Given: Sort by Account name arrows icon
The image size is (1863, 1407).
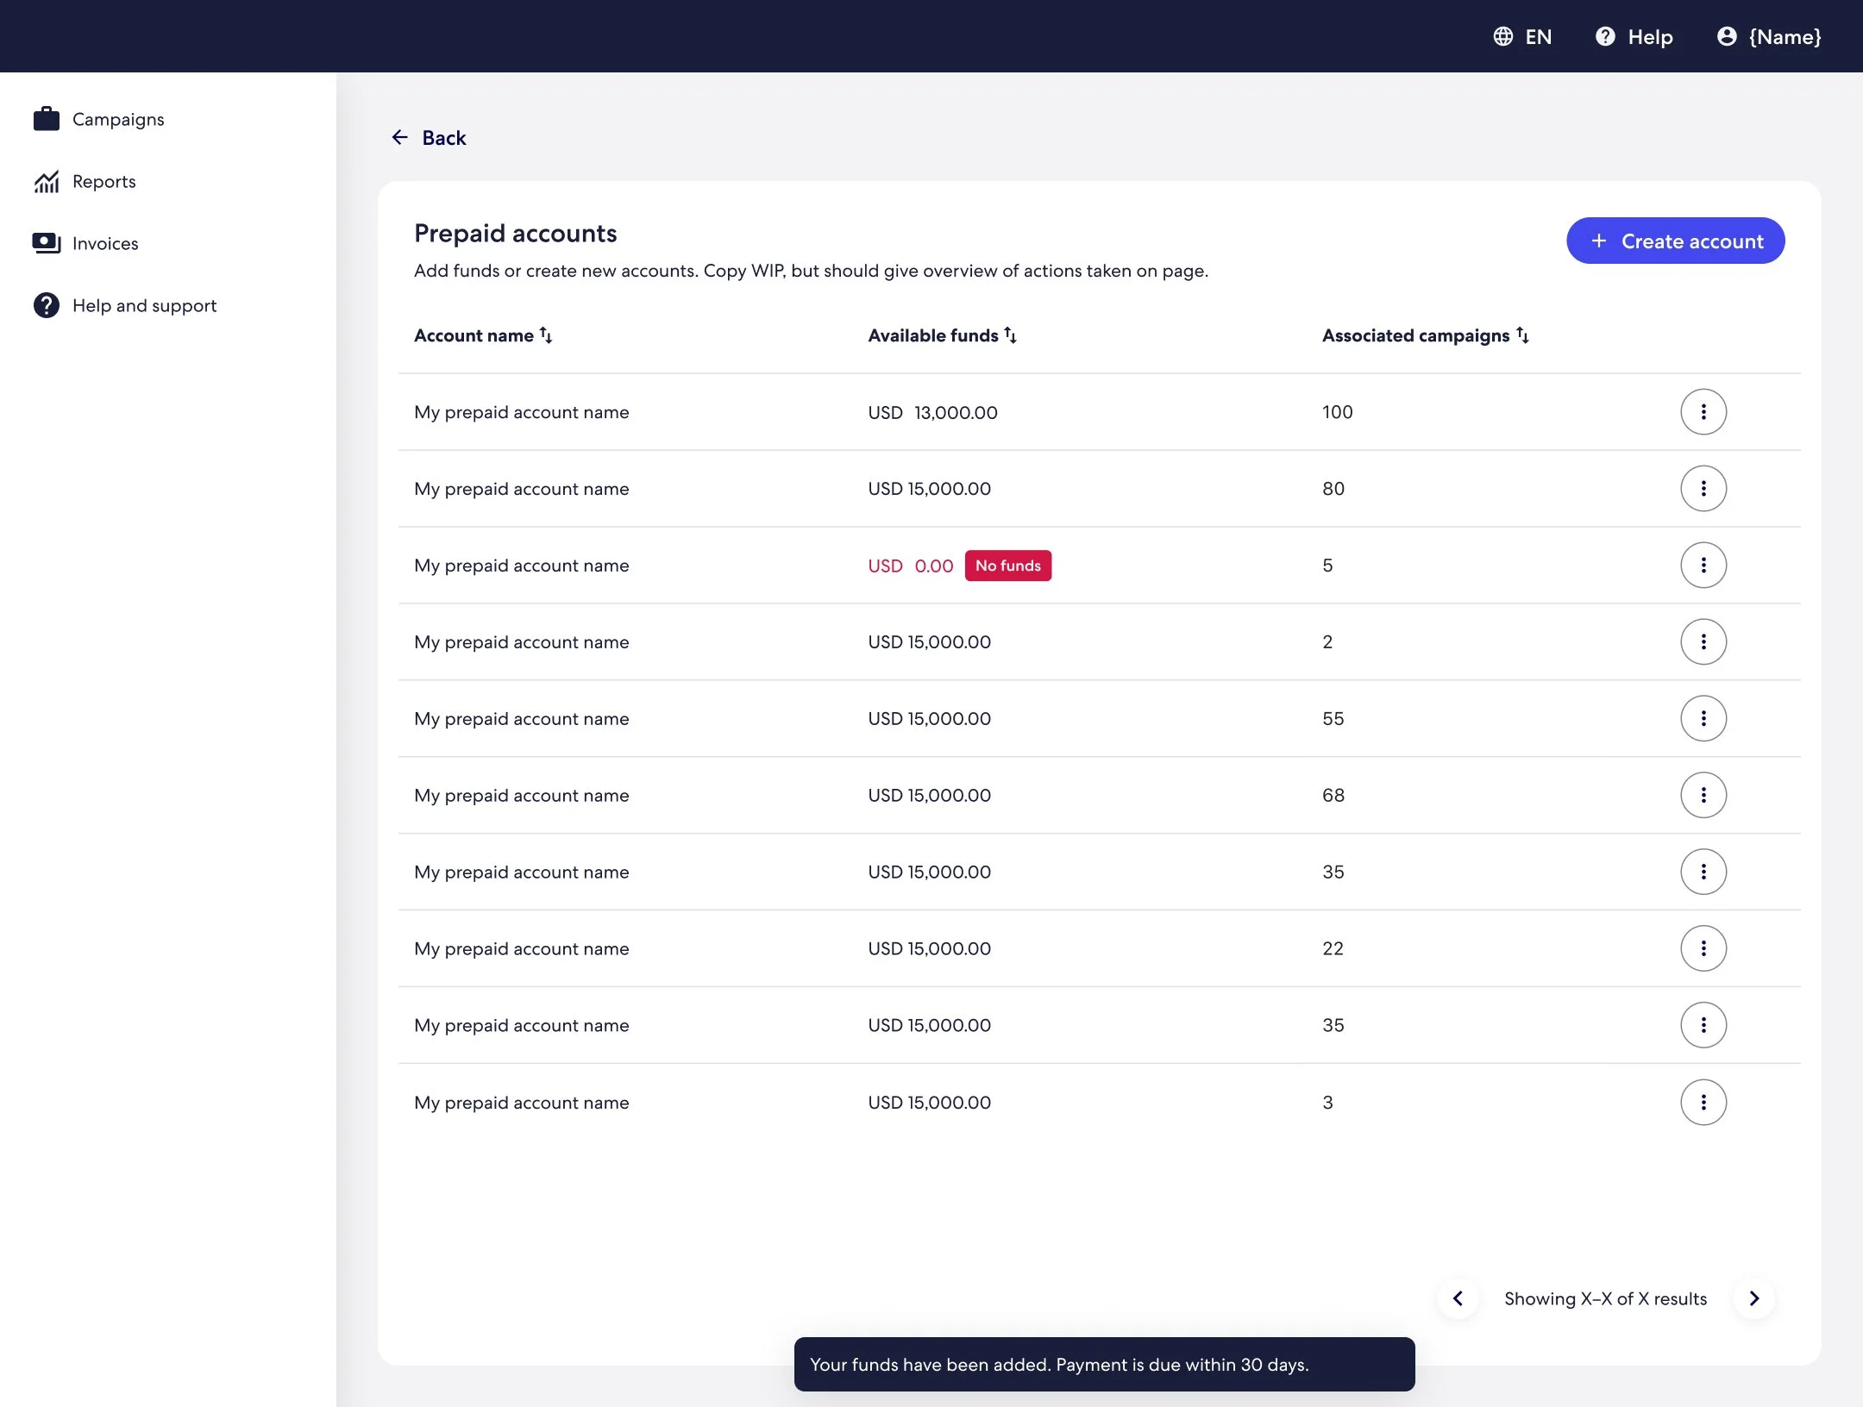Looking at the screenshot, I should (x=546, y=335).
